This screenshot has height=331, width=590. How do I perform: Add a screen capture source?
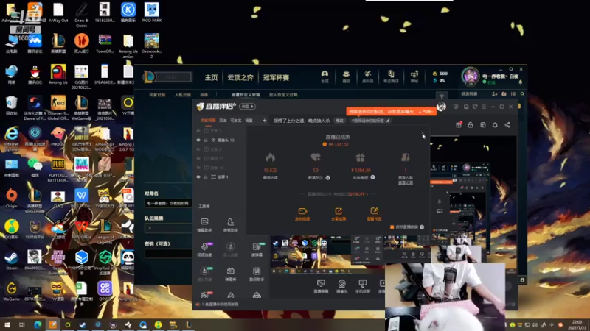321,286
